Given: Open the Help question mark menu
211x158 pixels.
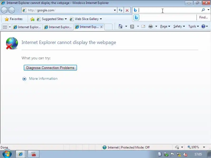Looking at the screenshot, I should [204, 26].
